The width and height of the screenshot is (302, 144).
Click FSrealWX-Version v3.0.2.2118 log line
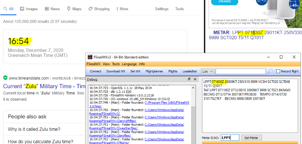coord(122,95)
